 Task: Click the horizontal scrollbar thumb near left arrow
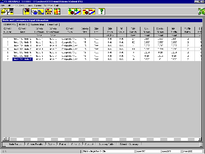click(x=8, y=139)
